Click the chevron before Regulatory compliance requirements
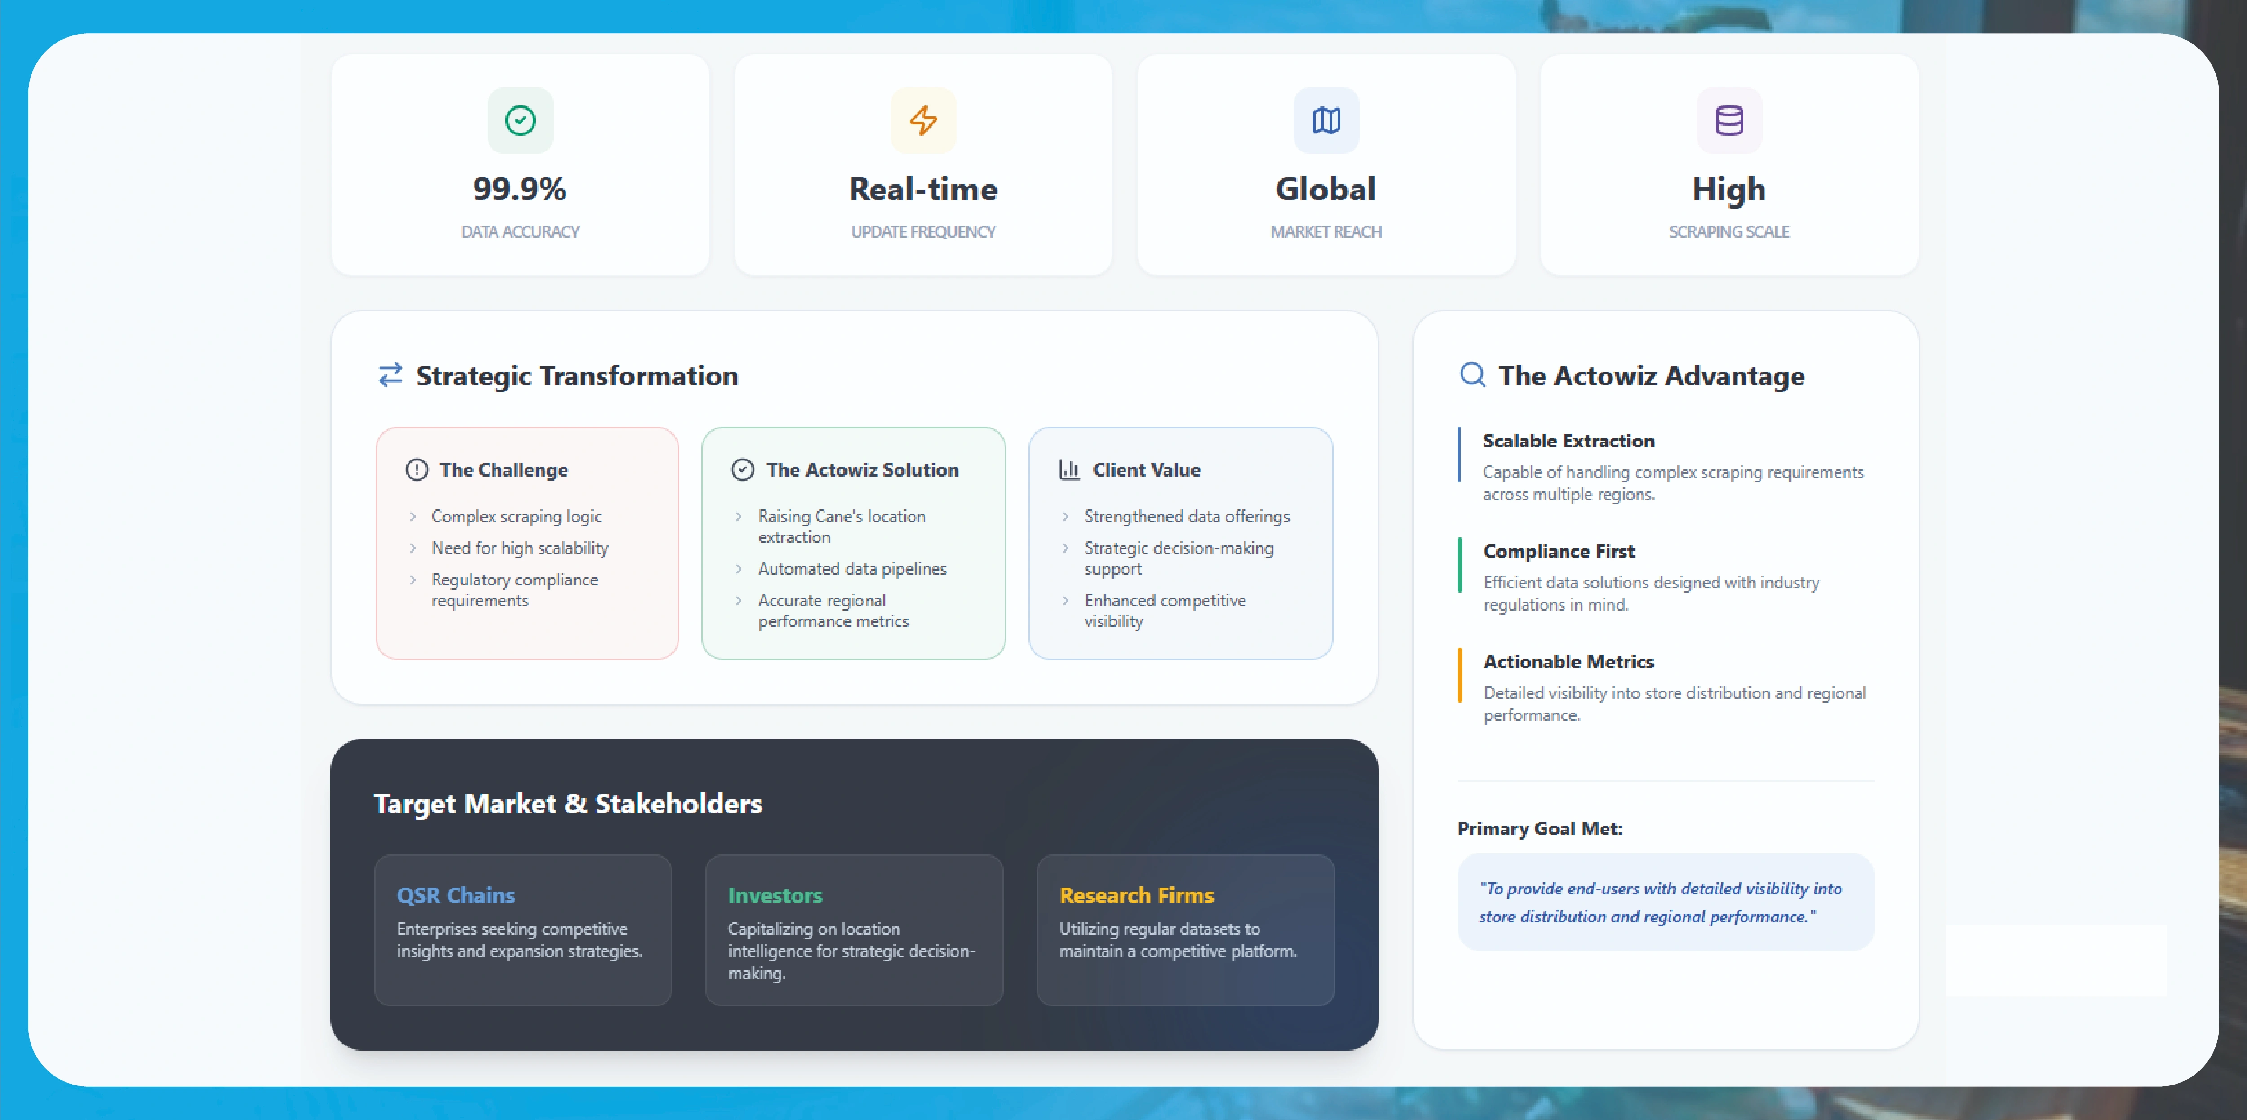The image size is (2247, 1120). click(412, 579)
